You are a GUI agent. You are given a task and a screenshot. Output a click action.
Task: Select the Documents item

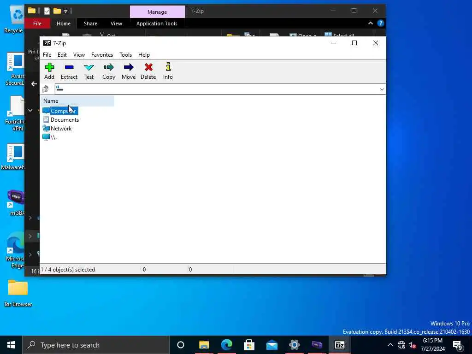click(65, 120)
